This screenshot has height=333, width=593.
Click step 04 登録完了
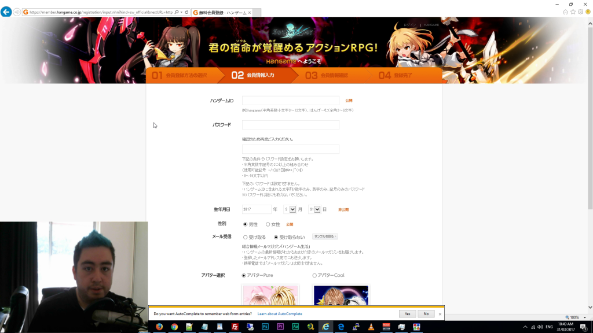(395, 76)
